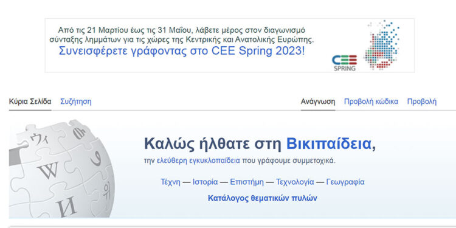Visit the Επιστήμη portal
Screen dimensions: 456x228
click(x=247, y=182)
